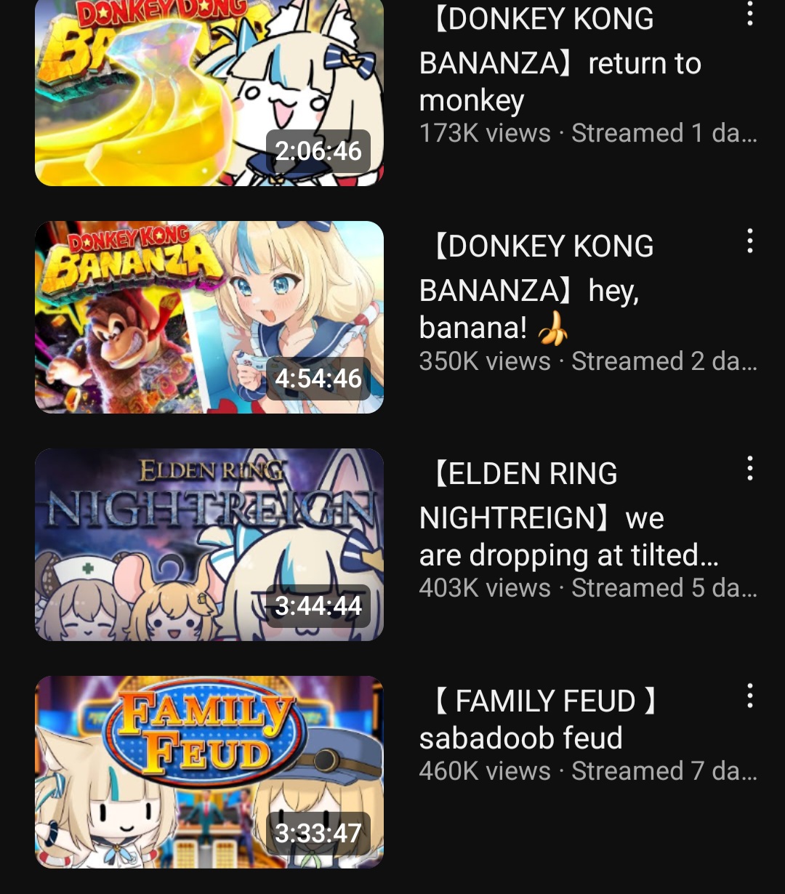This screenshot has height=894, width=785.
Task: Tap the 3:44:44 duration badge
Action: pyautogui.click(x=318, y=606)
